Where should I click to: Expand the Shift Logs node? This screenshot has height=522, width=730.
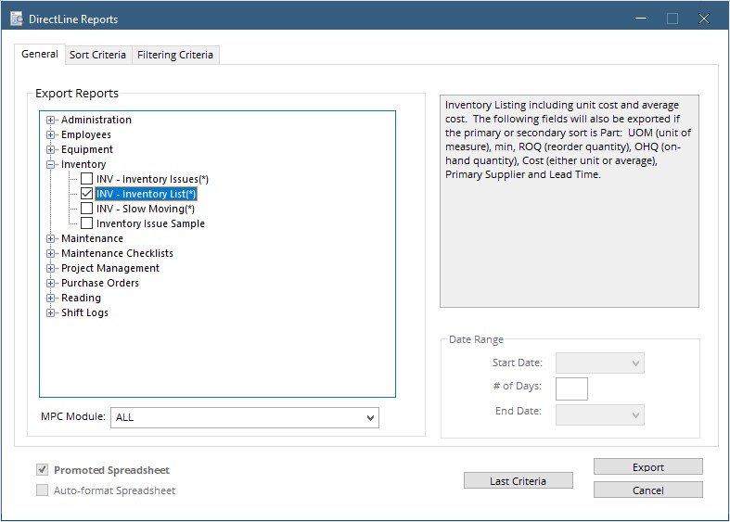(50, 313)
